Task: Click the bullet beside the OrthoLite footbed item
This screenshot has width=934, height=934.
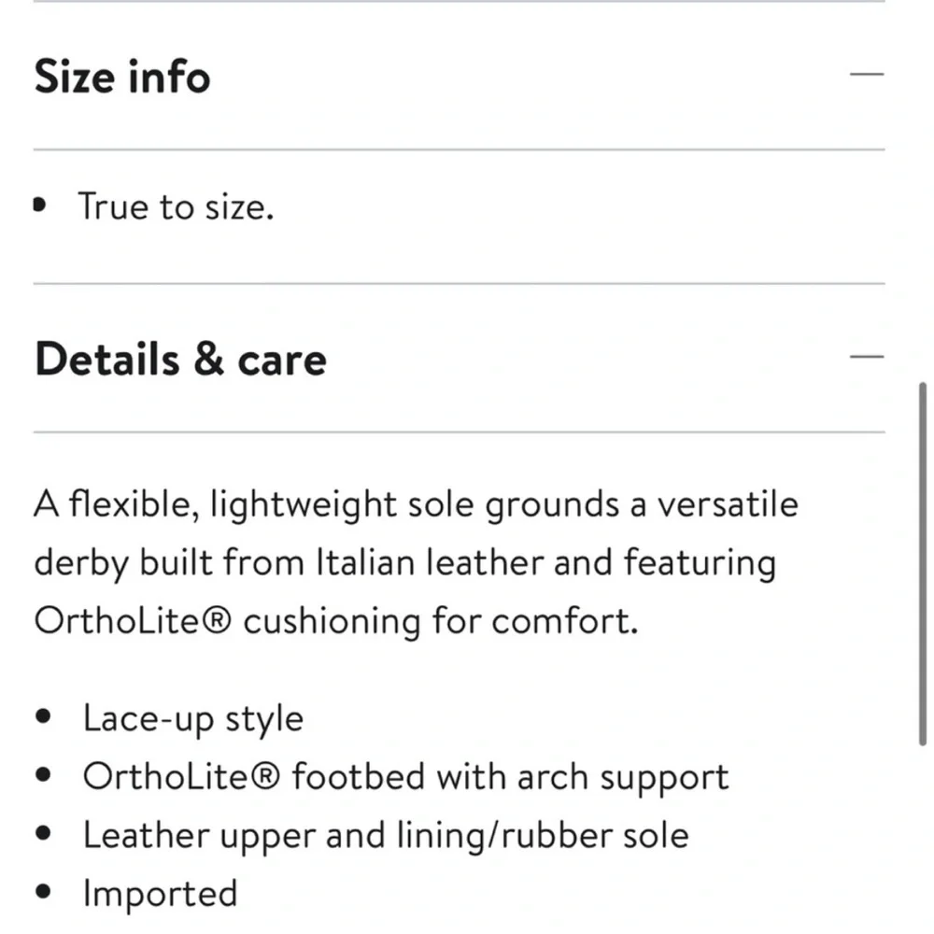Action: tap(43, 778)
